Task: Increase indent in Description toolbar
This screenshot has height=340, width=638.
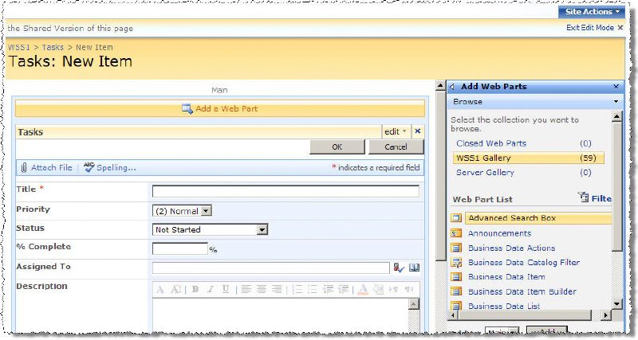Action: pos(344,290)
